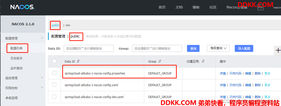This screenshot has height=106, width=281.
Task: Tick the checkbox for springcloud-alibaba-1-nacos-config.yaml
Action: (x=54, y=85)
